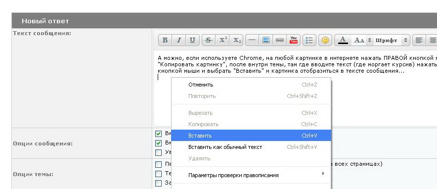Open Параметры проверки правописания submenu
Image resolution: width=437 pixels, height=189 pixels.
(251, 175)
